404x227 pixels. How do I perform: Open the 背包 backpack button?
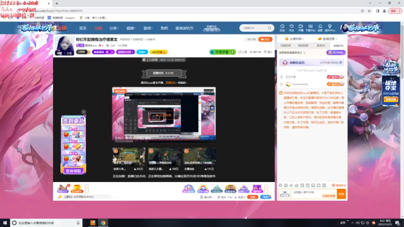point(266,197)
